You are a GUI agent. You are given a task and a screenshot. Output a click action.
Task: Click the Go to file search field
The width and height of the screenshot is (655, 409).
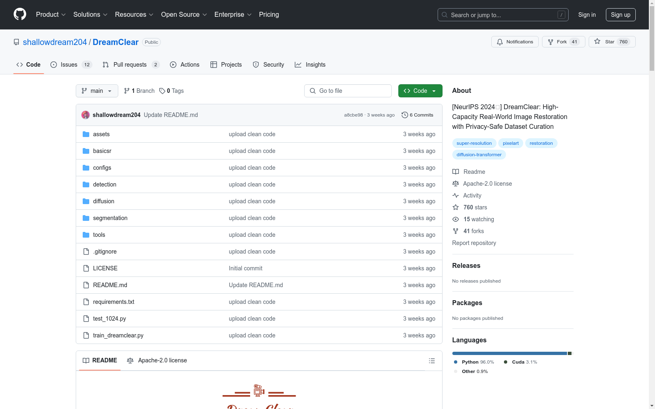click(x=348, y=91)
